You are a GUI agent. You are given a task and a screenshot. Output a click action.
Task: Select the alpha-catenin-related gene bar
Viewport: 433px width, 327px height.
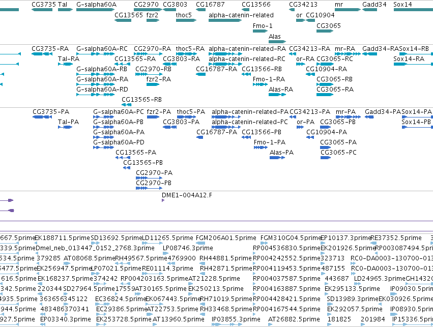(x=225, y=20)
